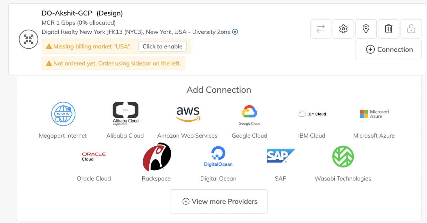Image resolution: width=427 pixels, height=223 pixels.
Task: Click the MCR router icon
Action: pos(28,39)
